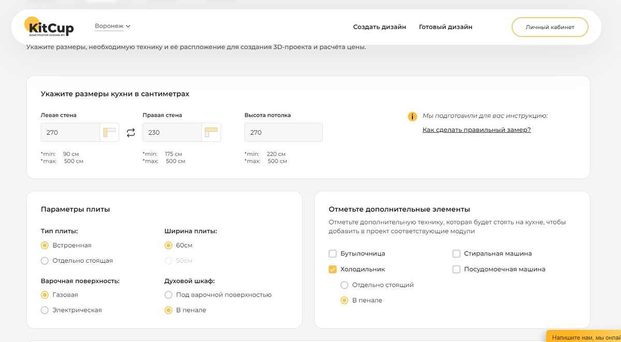This screenshot has width=621, height=342.
Task: Focus the Высота потолка input field
Action: [x=283, y=133]
